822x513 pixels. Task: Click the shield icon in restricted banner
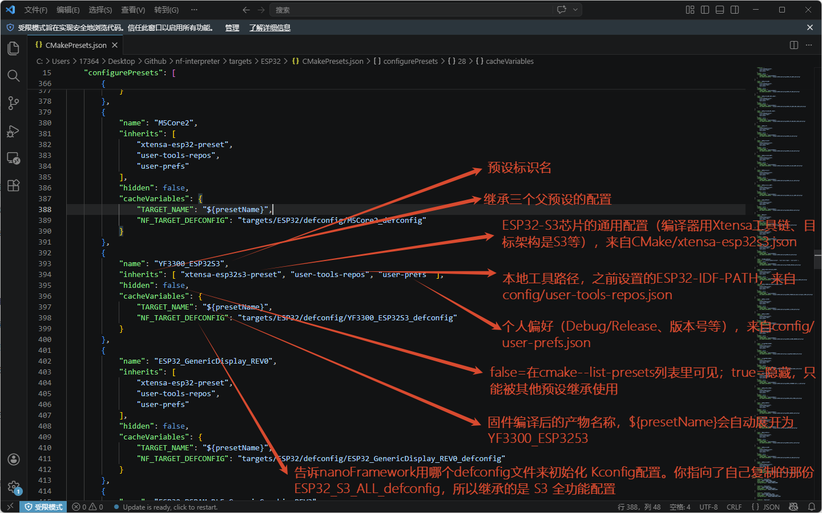click(10, 27)
